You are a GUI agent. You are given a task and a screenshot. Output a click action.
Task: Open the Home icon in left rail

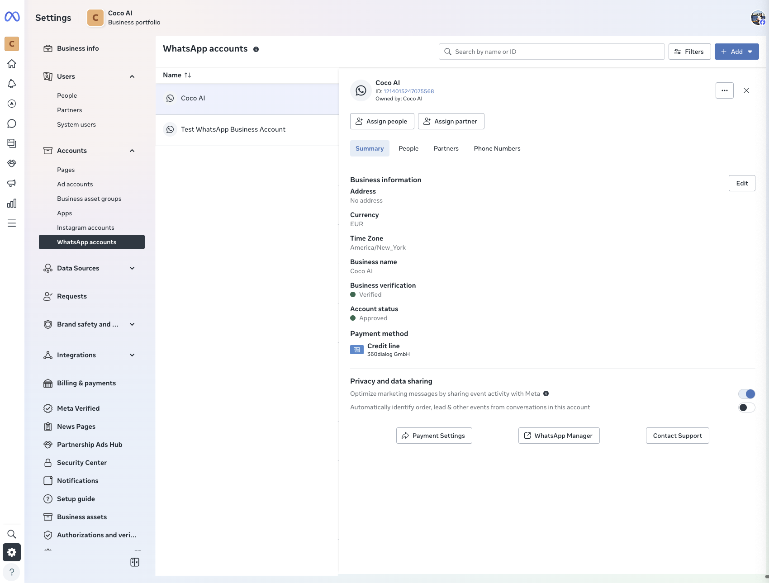pos(12,64)
